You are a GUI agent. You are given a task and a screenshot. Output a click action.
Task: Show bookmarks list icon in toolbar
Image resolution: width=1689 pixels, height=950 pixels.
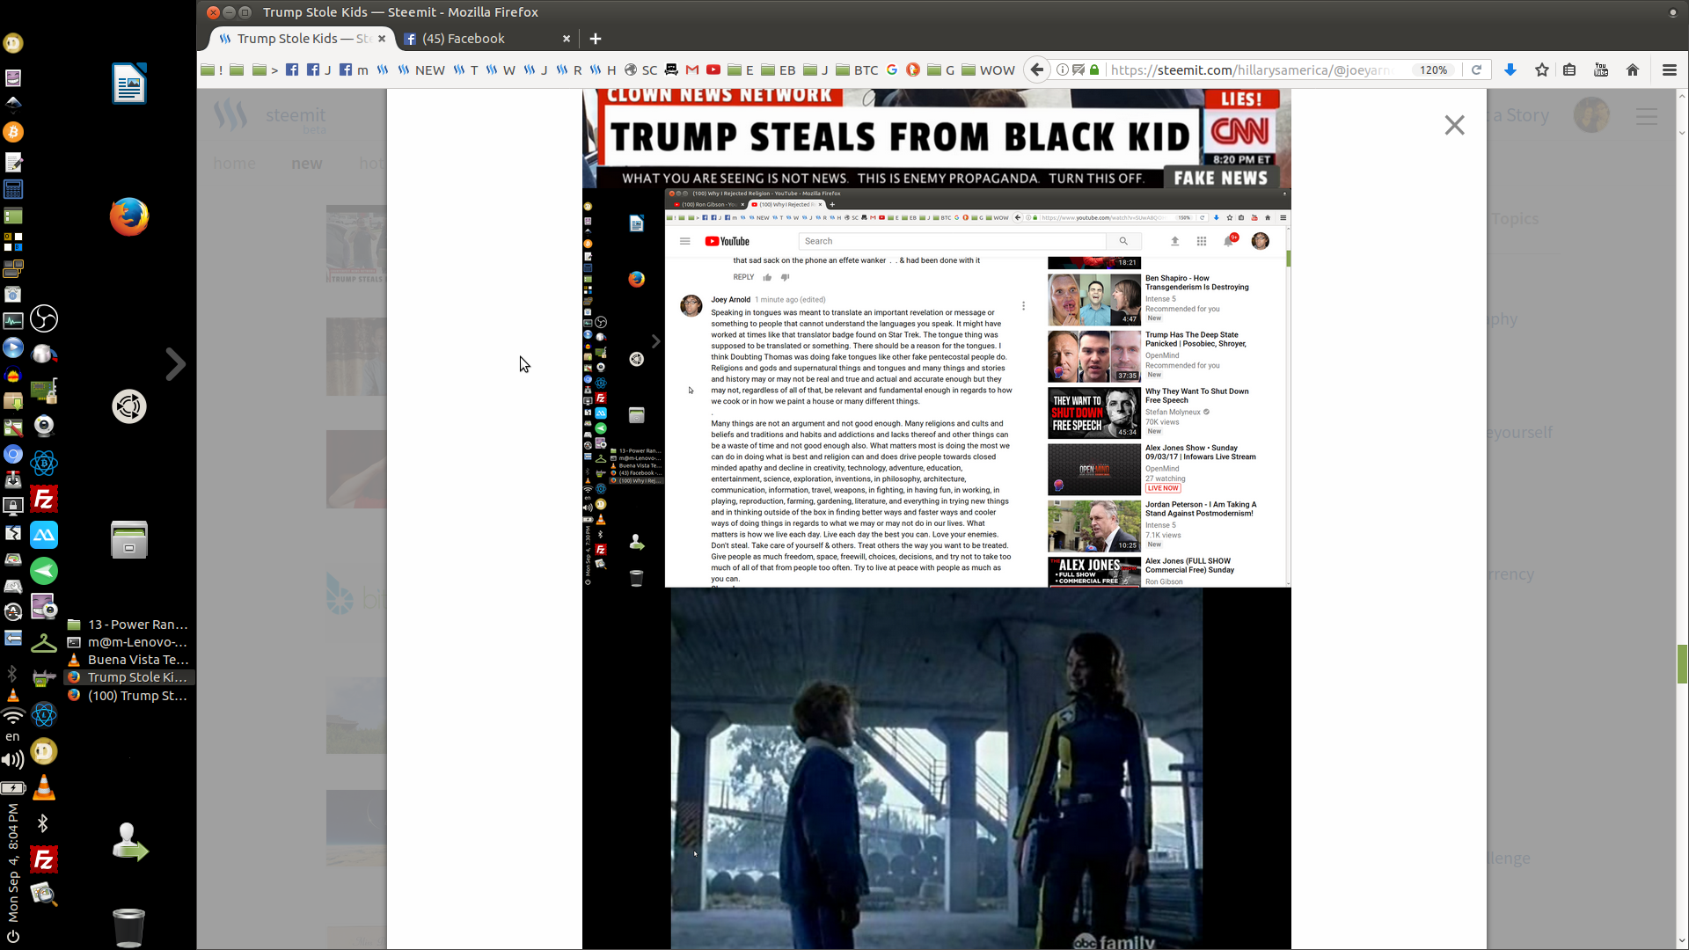pos(1569,69)
